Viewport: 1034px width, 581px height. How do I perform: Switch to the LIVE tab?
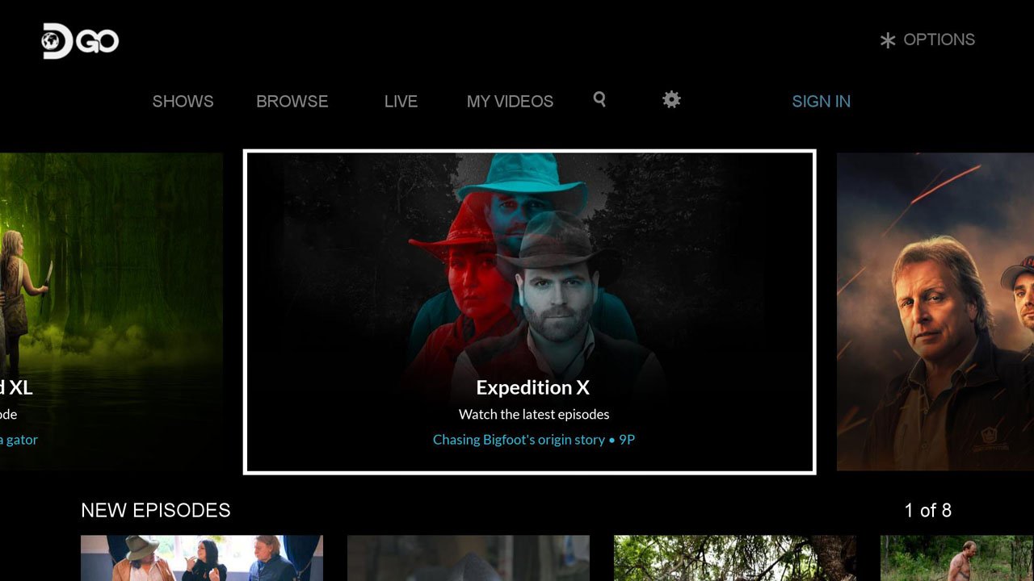point(401,101)
